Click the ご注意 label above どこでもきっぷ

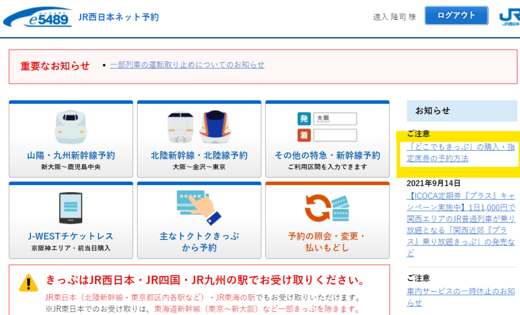[x=418, y=134]
